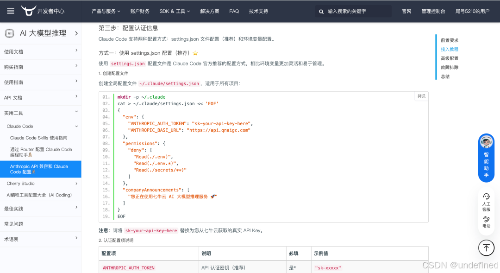Viewport: 500px width, 273px height.
Task: Jump to 高级配置 section
Action: 449,58
